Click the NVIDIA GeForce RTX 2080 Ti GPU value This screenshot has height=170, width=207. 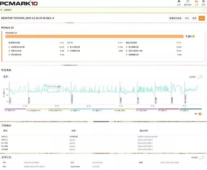coord(34,167)
